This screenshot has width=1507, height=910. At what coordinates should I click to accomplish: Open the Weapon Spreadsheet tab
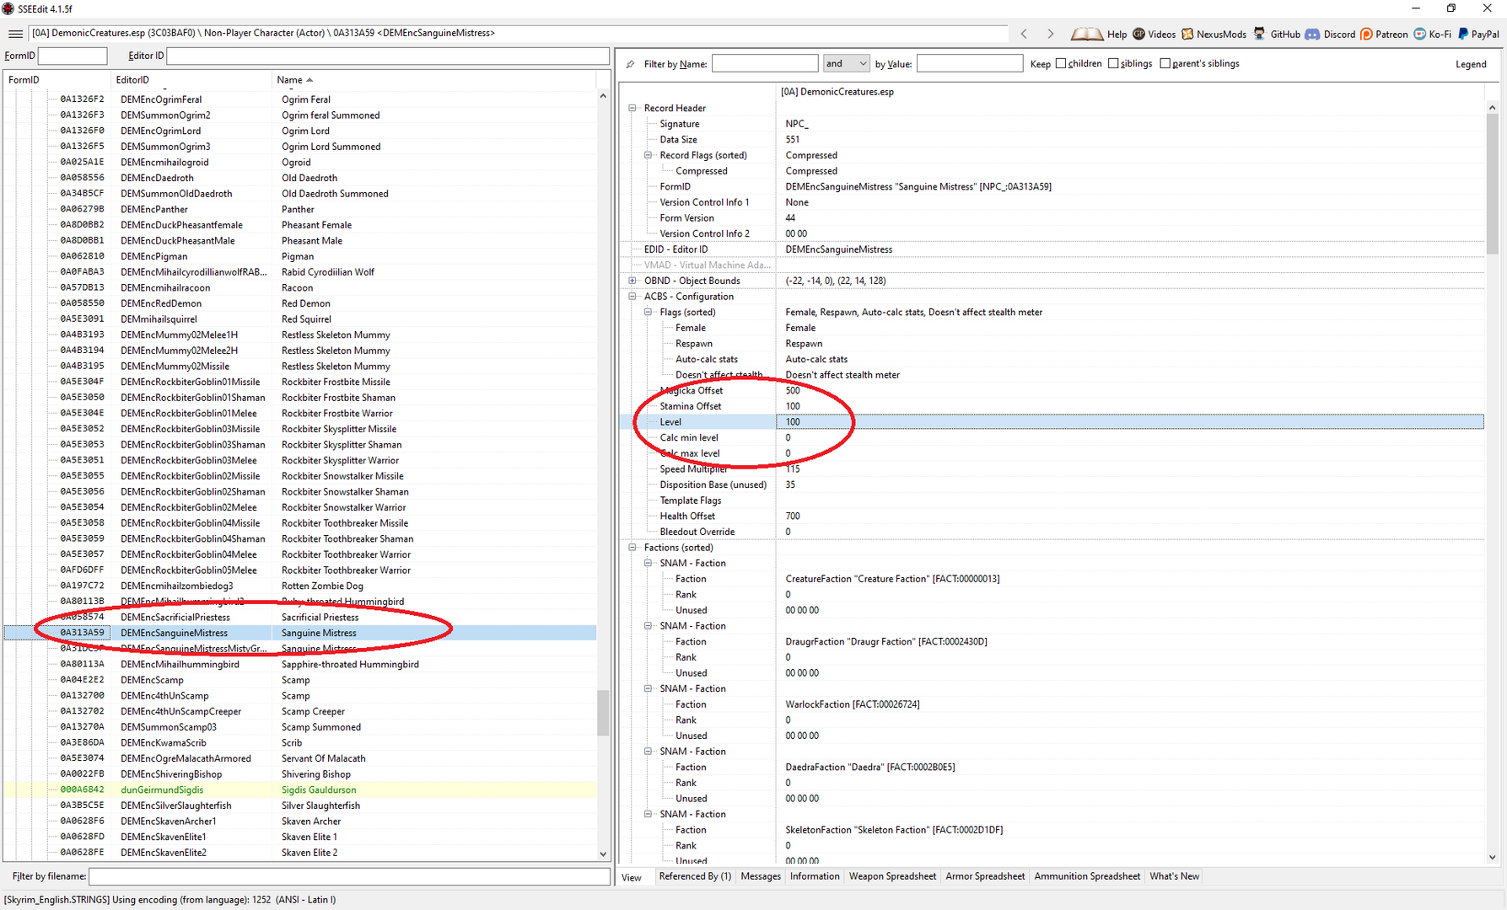892,876
